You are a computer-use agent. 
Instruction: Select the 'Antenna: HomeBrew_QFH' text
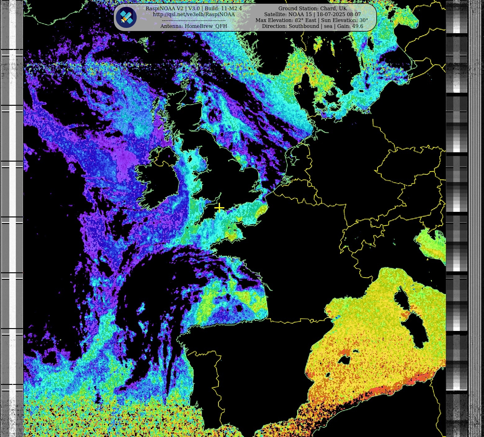tap(194, 26)
